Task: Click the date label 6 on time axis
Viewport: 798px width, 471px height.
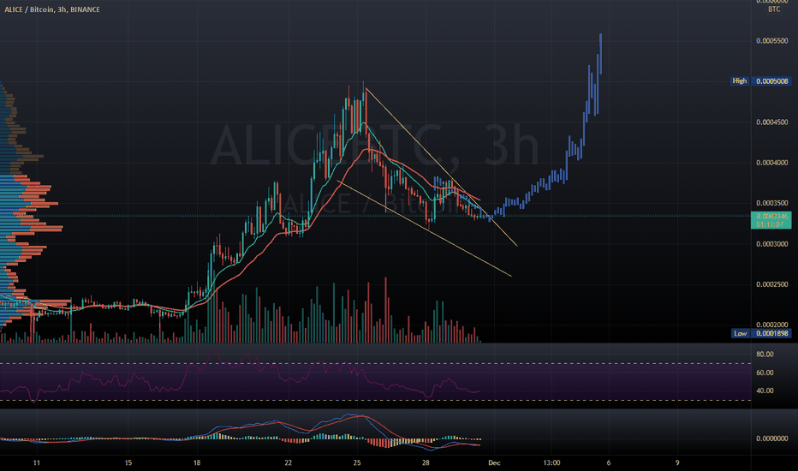Action: click(x=609, y=462)
